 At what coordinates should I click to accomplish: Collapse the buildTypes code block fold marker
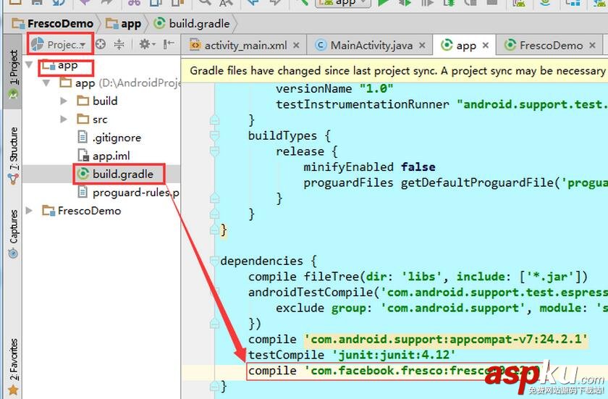tap(214, 135)
